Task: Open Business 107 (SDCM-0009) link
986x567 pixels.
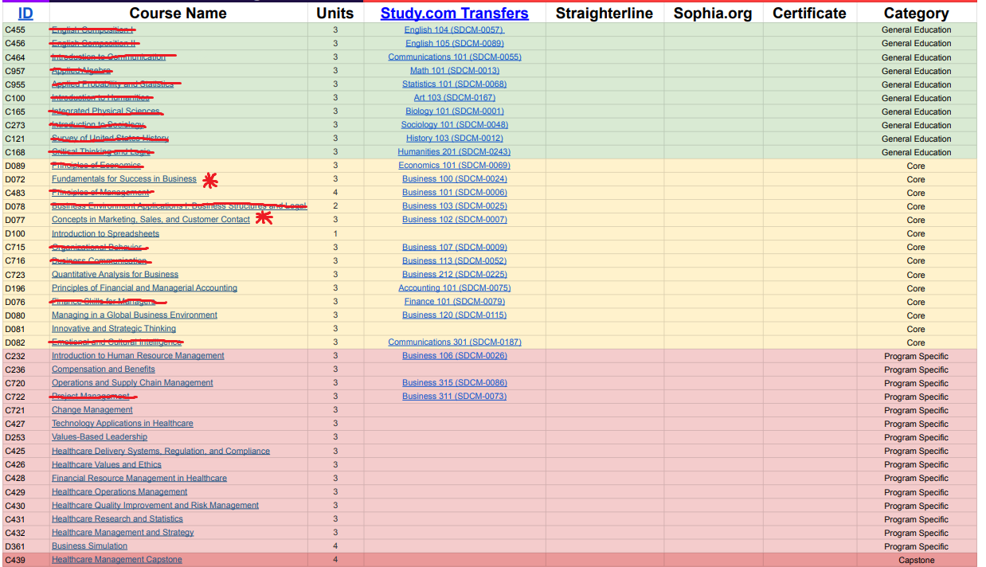Action: 454,248
